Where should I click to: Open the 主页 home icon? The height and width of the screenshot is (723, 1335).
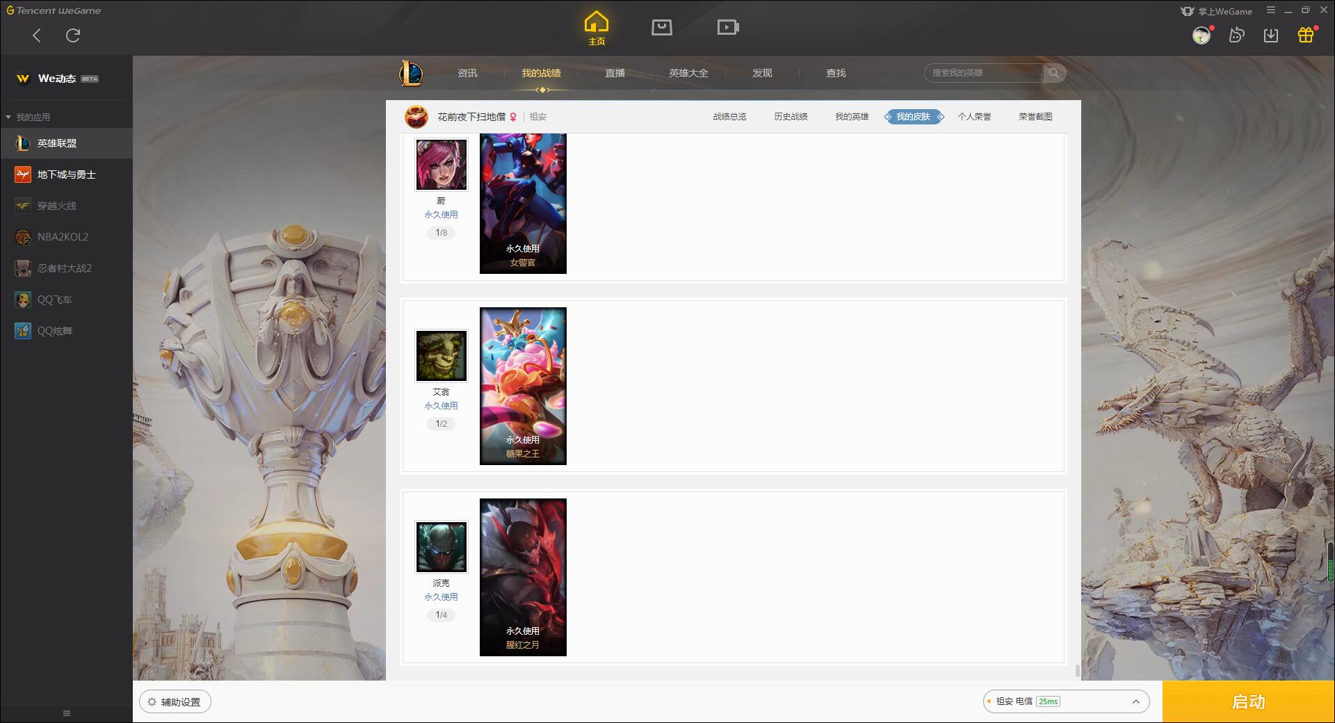coord(597,29)
